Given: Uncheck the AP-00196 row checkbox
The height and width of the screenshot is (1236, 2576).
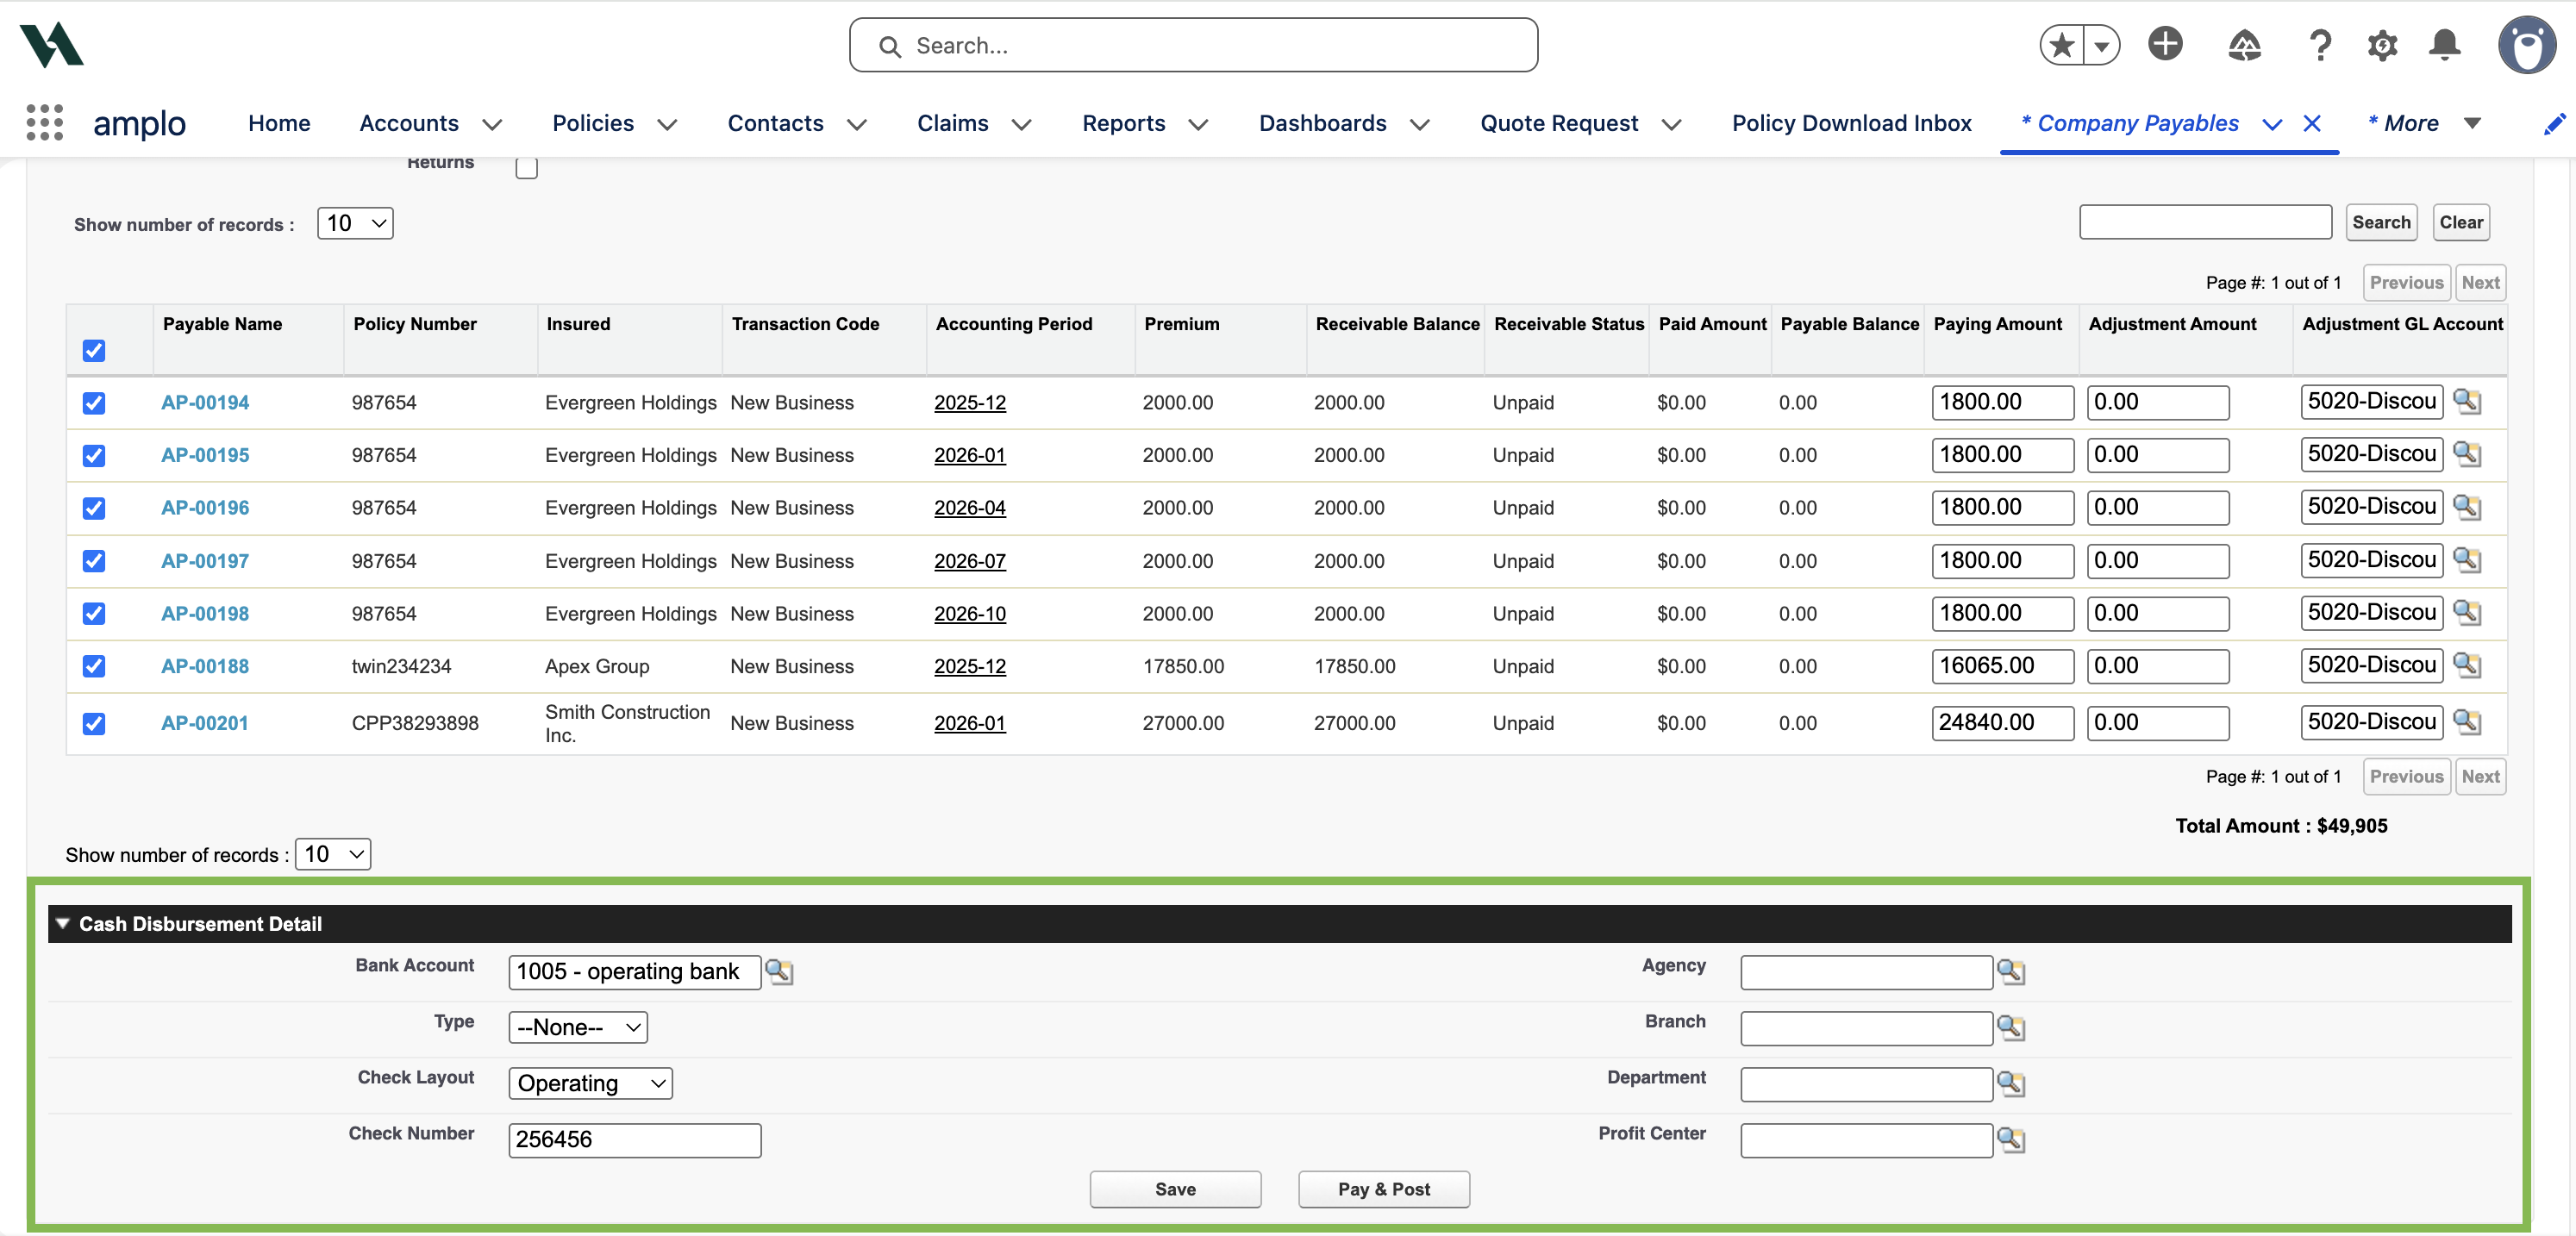Looking at the screenshot, I should 94,508.
